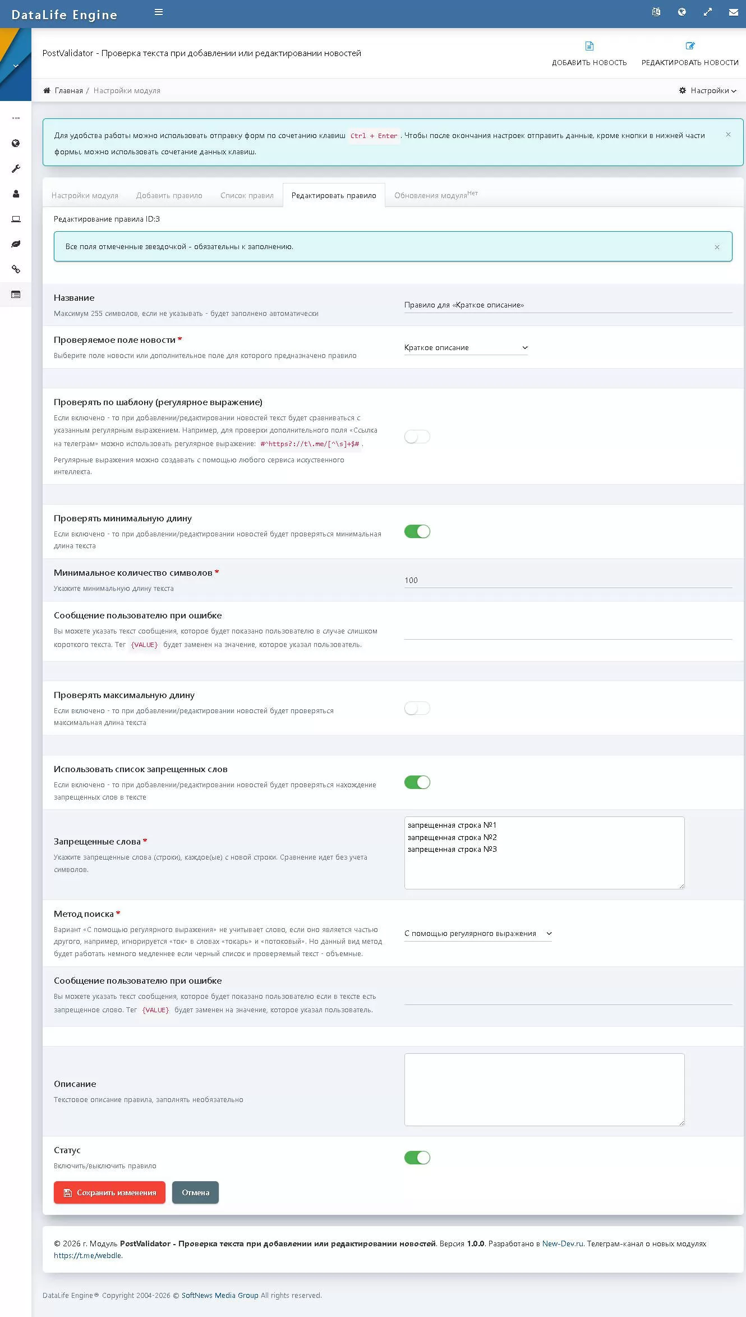Click the Добавить новость document icon
The height and width of the screenshot is (1317, 746).
point(589,46)
